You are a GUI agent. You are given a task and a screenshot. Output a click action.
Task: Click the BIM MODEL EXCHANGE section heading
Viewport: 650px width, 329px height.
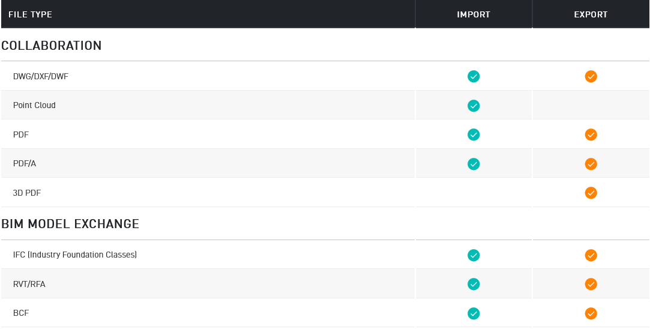[x=70, y=224]
